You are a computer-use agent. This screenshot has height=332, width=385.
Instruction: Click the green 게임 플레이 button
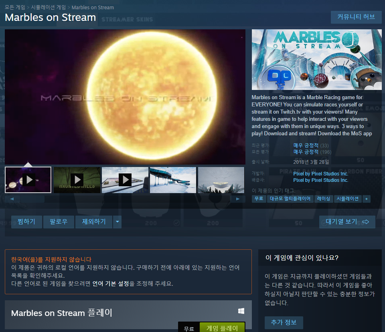222,328
